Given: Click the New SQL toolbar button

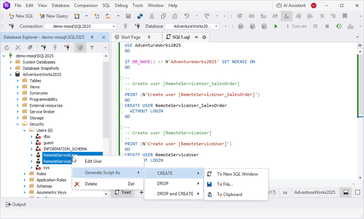Looking at the screenshot, I should point(21,16).
